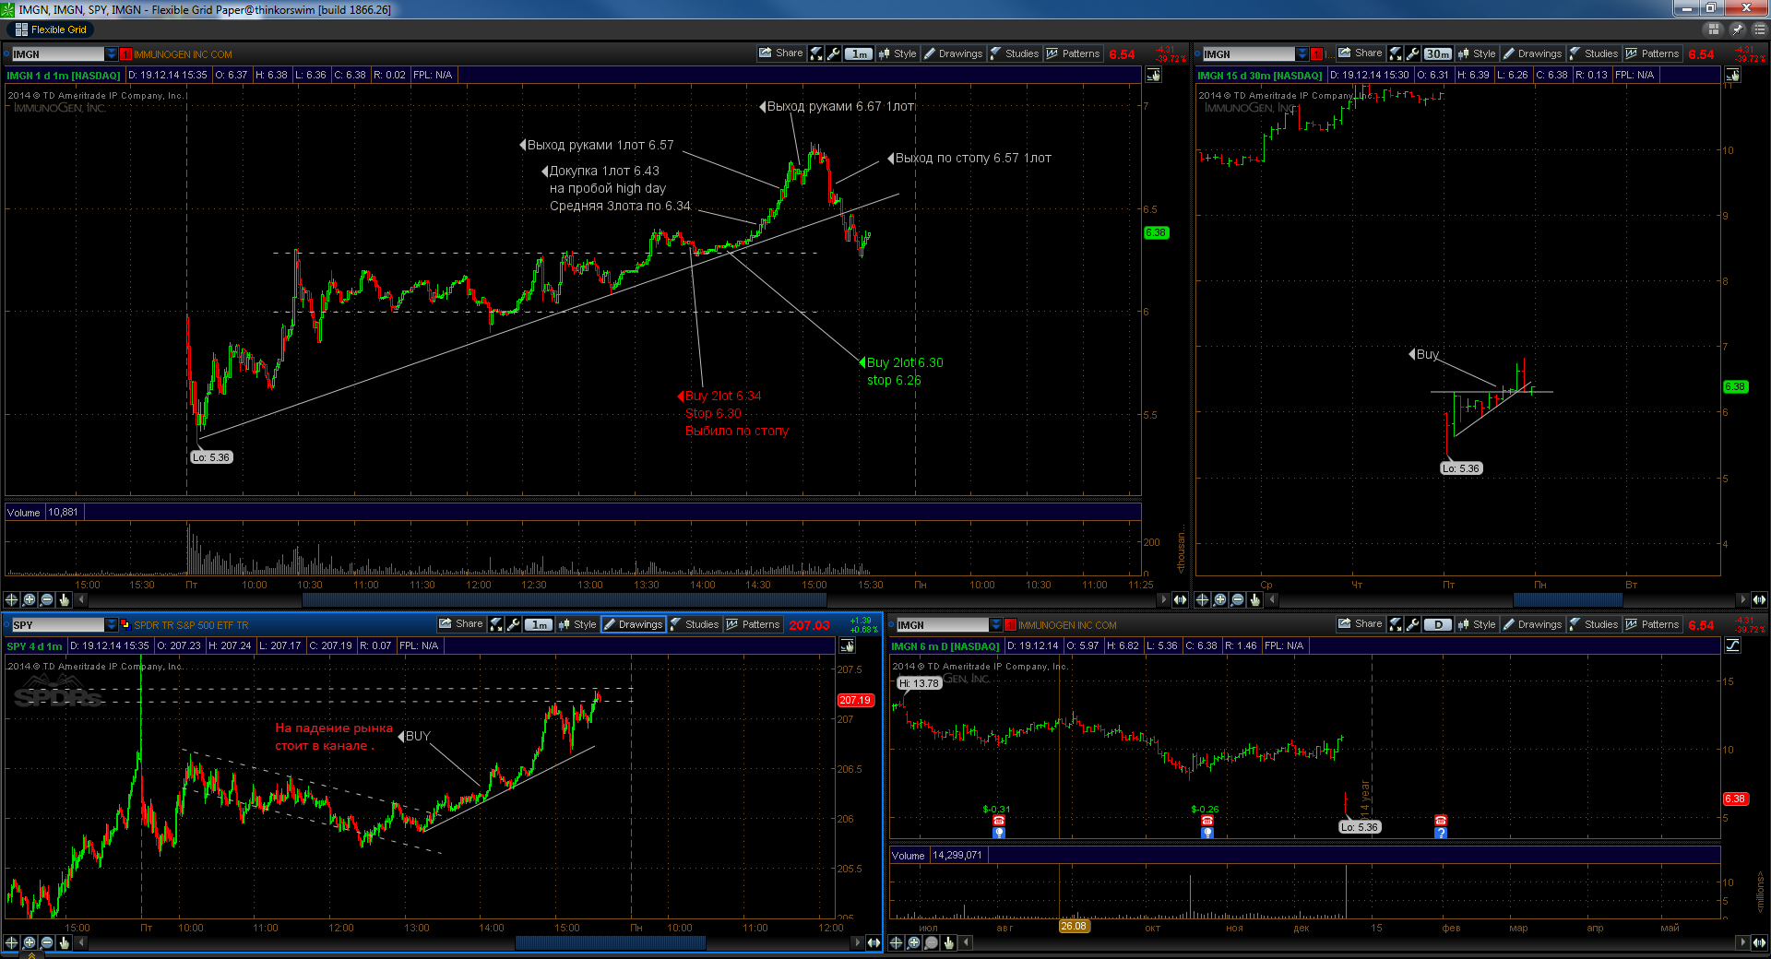Open chart settings wrench in top-left IMGN chart
The image size is (1771, 959).
(x=834, y=53)
